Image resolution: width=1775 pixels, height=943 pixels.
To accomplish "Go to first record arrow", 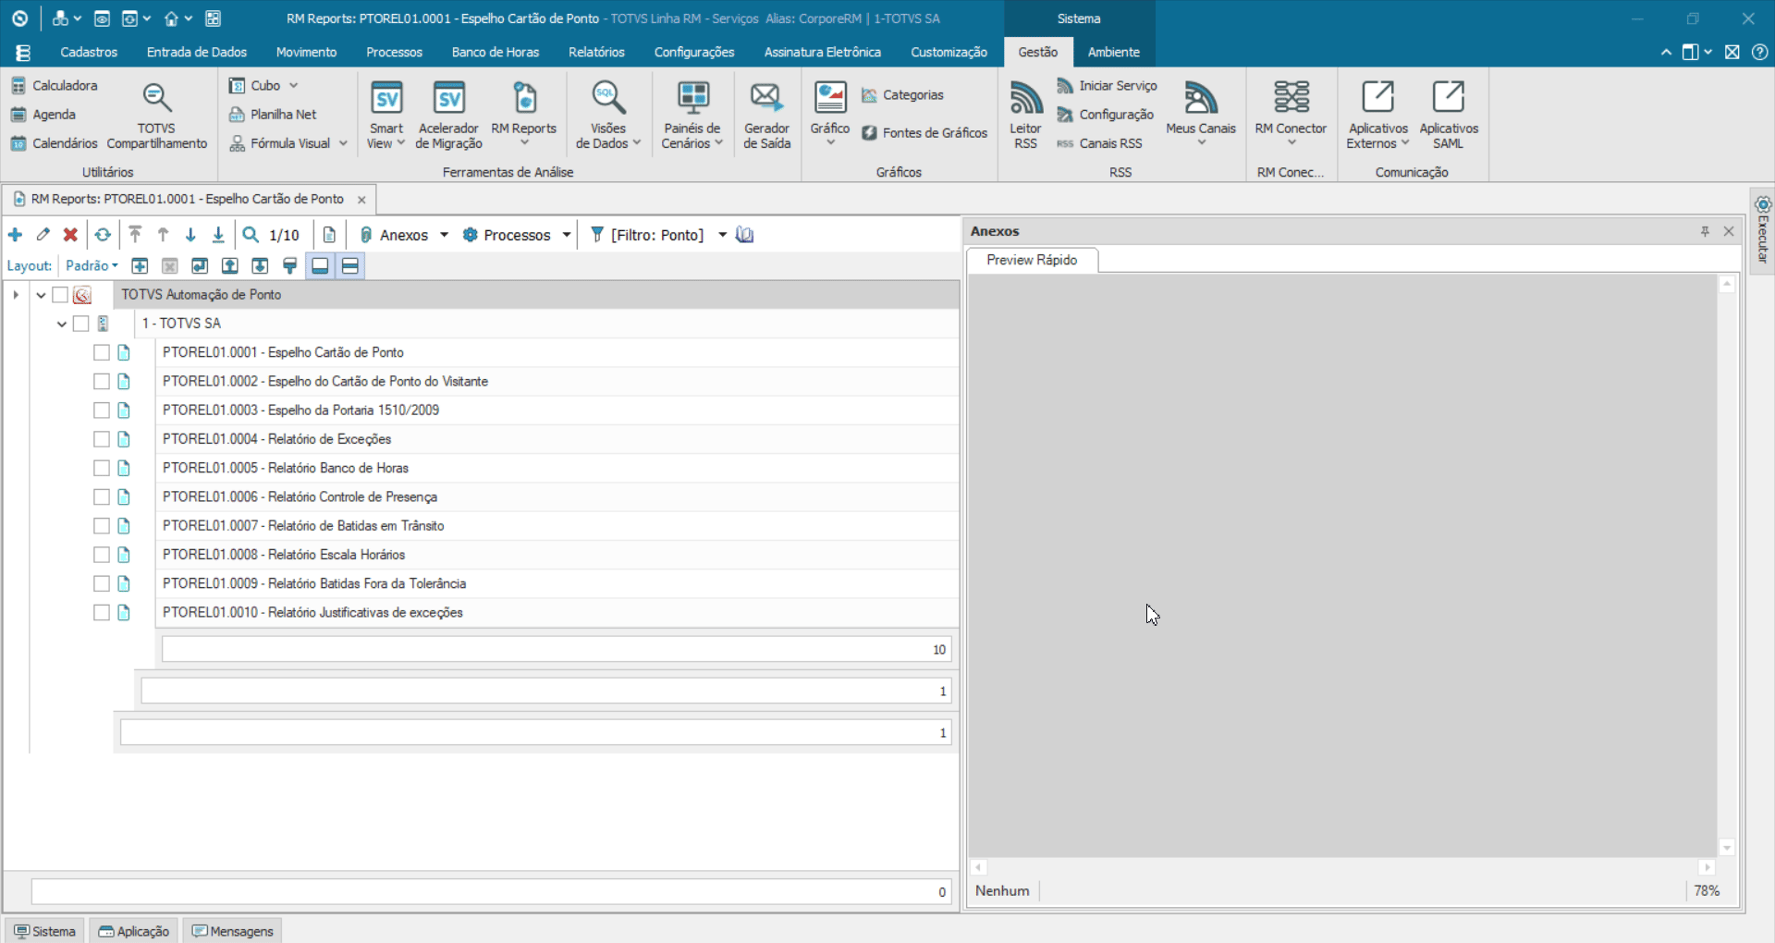I will (135, 235).
